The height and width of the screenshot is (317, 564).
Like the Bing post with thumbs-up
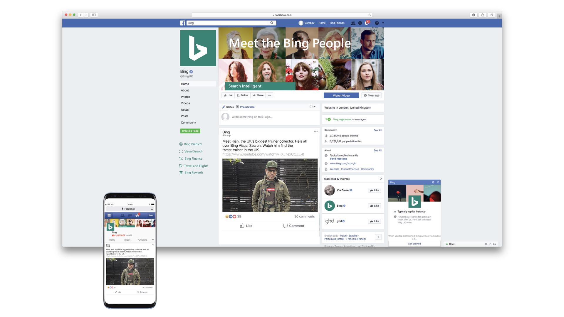pos(246,226)
